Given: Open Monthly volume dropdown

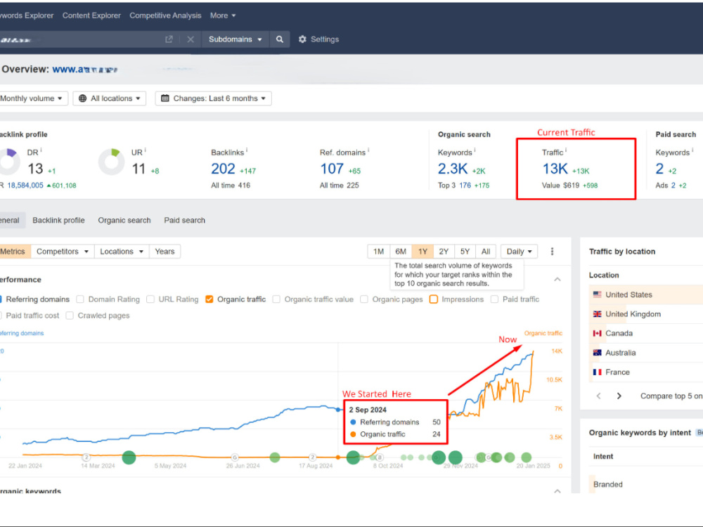Looking at the screenshot, I should coord(32,98).
